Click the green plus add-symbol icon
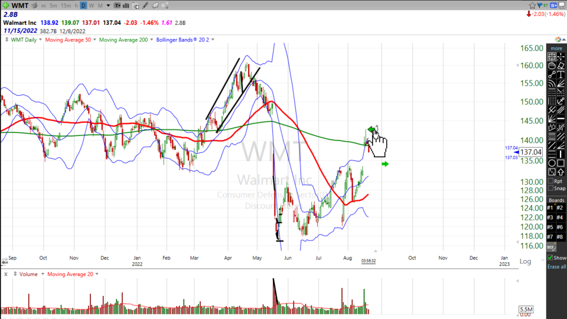The image size is (567, 319). click(x=5, y=5)
